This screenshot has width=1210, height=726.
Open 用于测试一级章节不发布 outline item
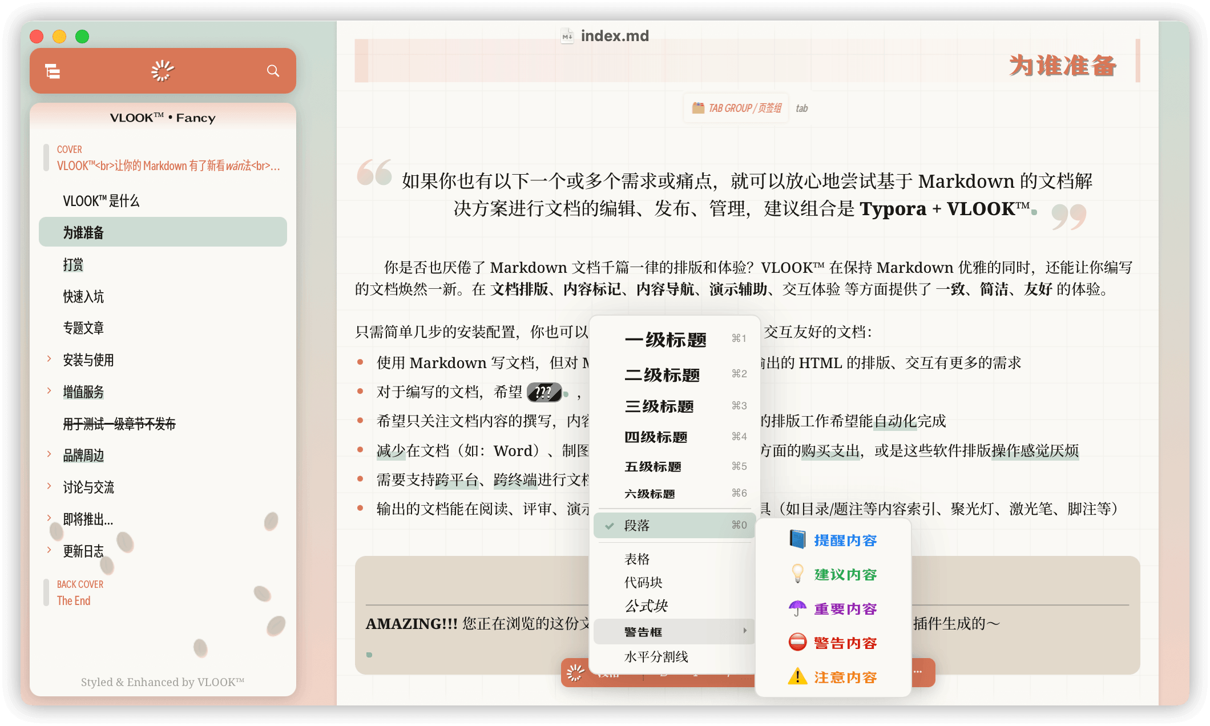163,424
